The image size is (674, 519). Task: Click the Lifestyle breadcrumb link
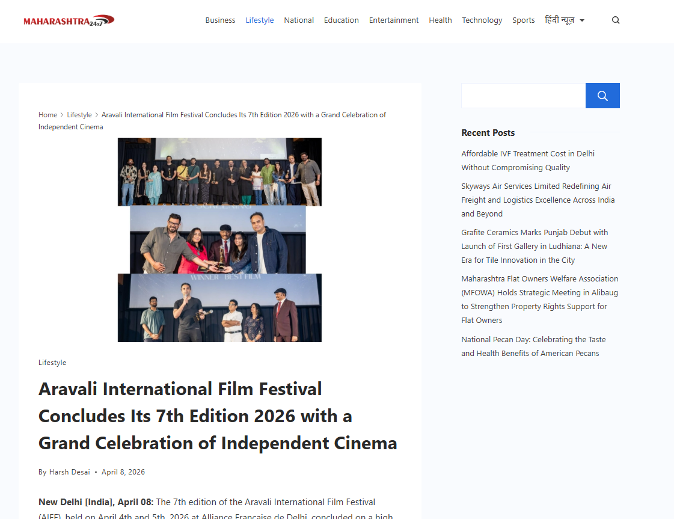pos(79,115)
